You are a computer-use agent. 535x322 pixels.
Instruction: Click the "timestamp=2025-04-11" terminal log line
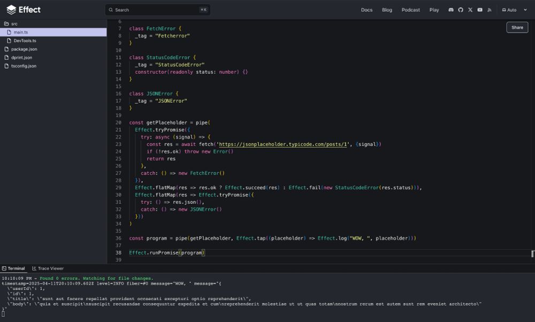112,283
